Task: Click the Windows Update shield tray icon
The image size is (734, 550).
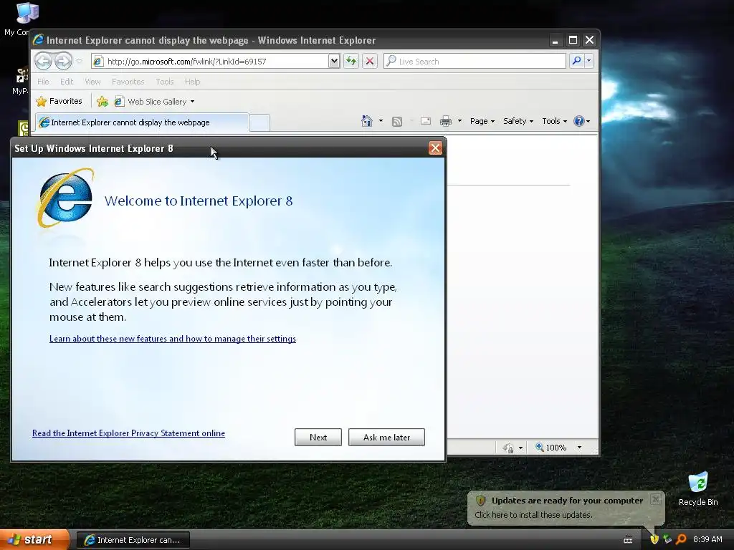Action: (x=654, y=539)
